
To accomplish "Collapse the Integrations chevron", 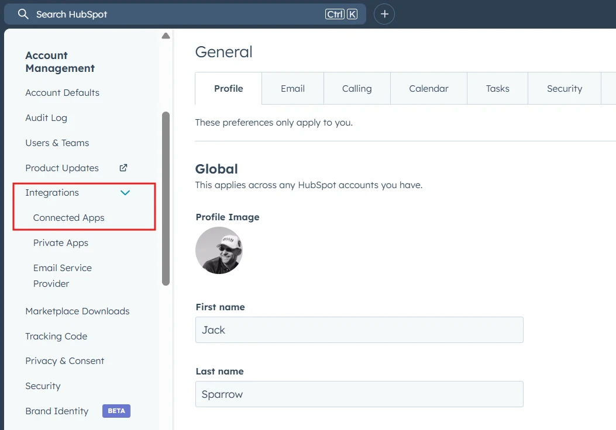I will 125,193.
